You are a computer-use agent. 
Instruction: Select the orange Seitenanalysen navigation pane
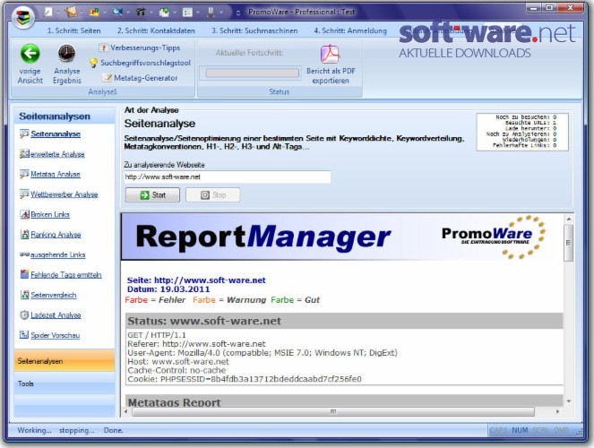point(65,361)
